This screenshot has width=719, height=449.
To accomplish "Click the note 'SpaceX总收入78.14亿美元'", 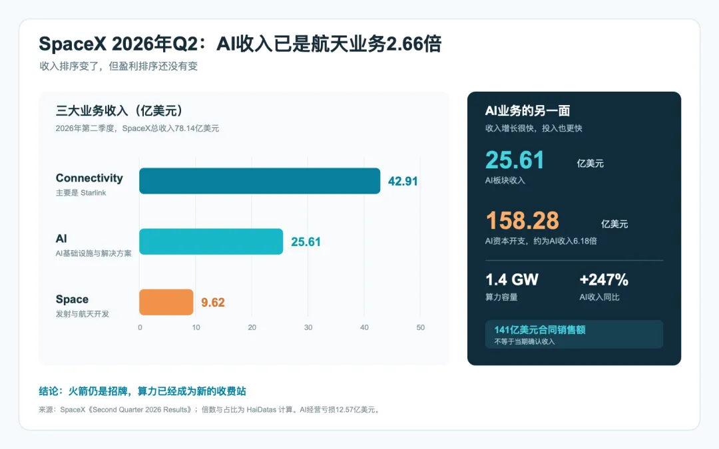I will tap(170, 128).
